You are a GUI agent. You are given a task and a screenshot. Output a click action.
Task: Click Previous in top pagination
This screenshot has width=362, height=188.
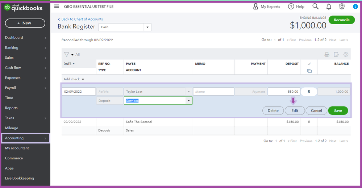[305, 40]
